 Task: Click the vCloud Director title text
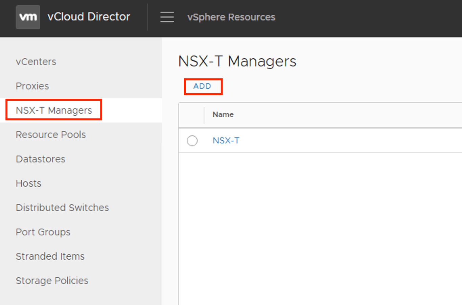89,17
